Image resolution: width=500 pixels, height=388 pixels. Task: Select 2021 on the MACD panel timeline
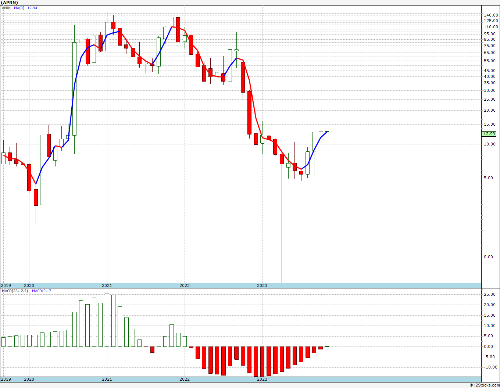107,379
